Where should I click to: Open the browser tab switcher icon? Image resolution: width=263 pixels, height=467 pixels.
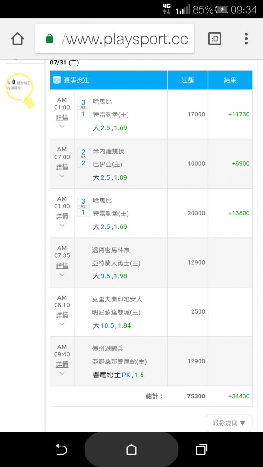[215, 39]
